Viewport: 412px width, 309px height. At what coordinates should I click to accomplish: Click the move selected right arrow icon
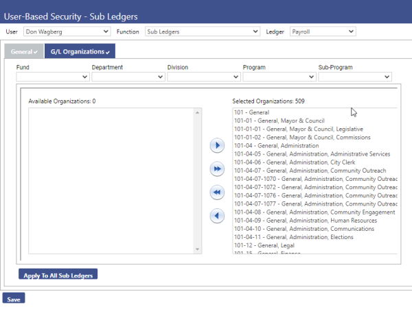[217, 145]
